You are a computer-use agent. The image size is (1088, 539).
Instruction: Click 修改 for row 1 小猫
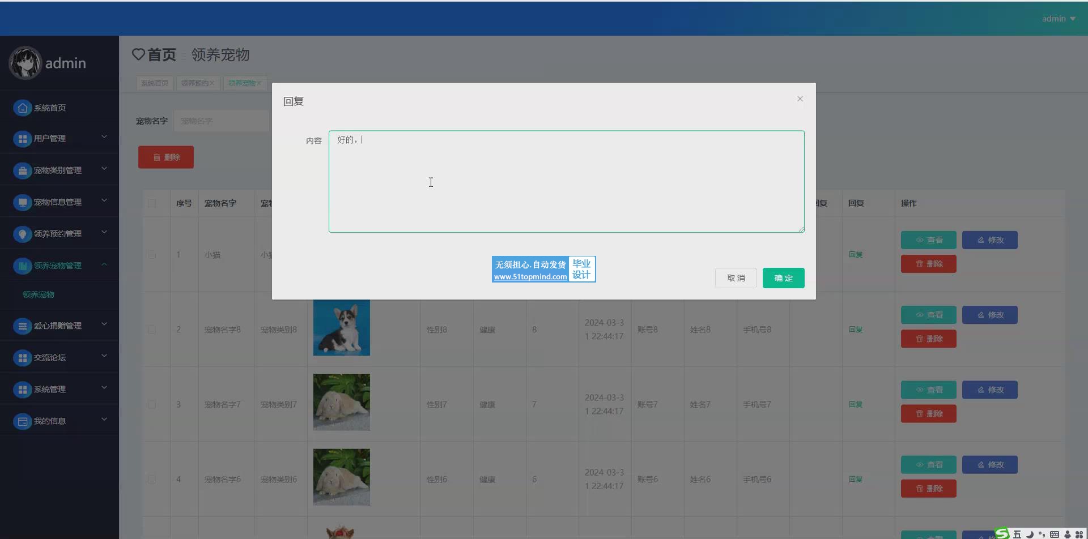(989, 240)
